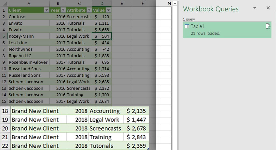Select the Accounting cell in row 7

(79, 49)
